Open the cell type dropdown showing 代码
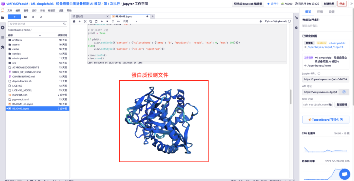Screen dimensions: 354x181 (130, 21)
